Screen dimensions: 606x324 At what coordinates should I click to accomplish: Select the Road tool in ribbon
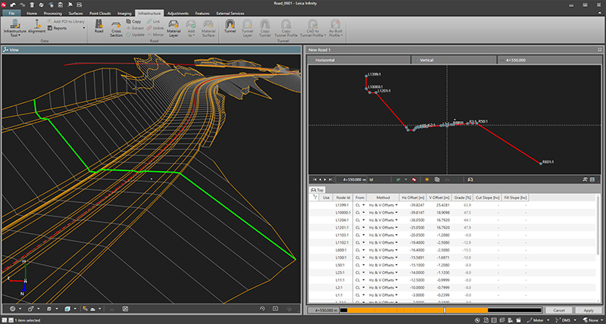(x=98, y=28)
